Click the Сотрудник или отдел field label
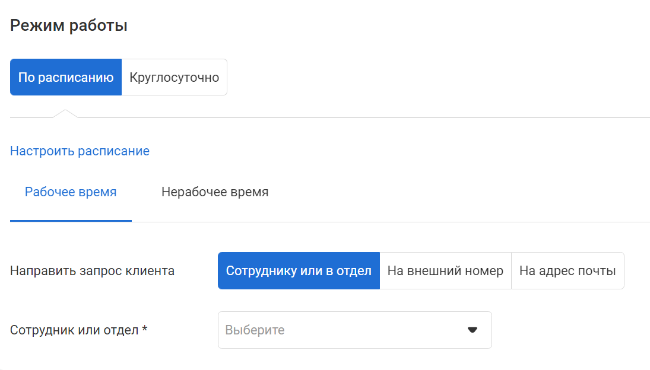This screenshot has height=370, width=650. (74, 330)
